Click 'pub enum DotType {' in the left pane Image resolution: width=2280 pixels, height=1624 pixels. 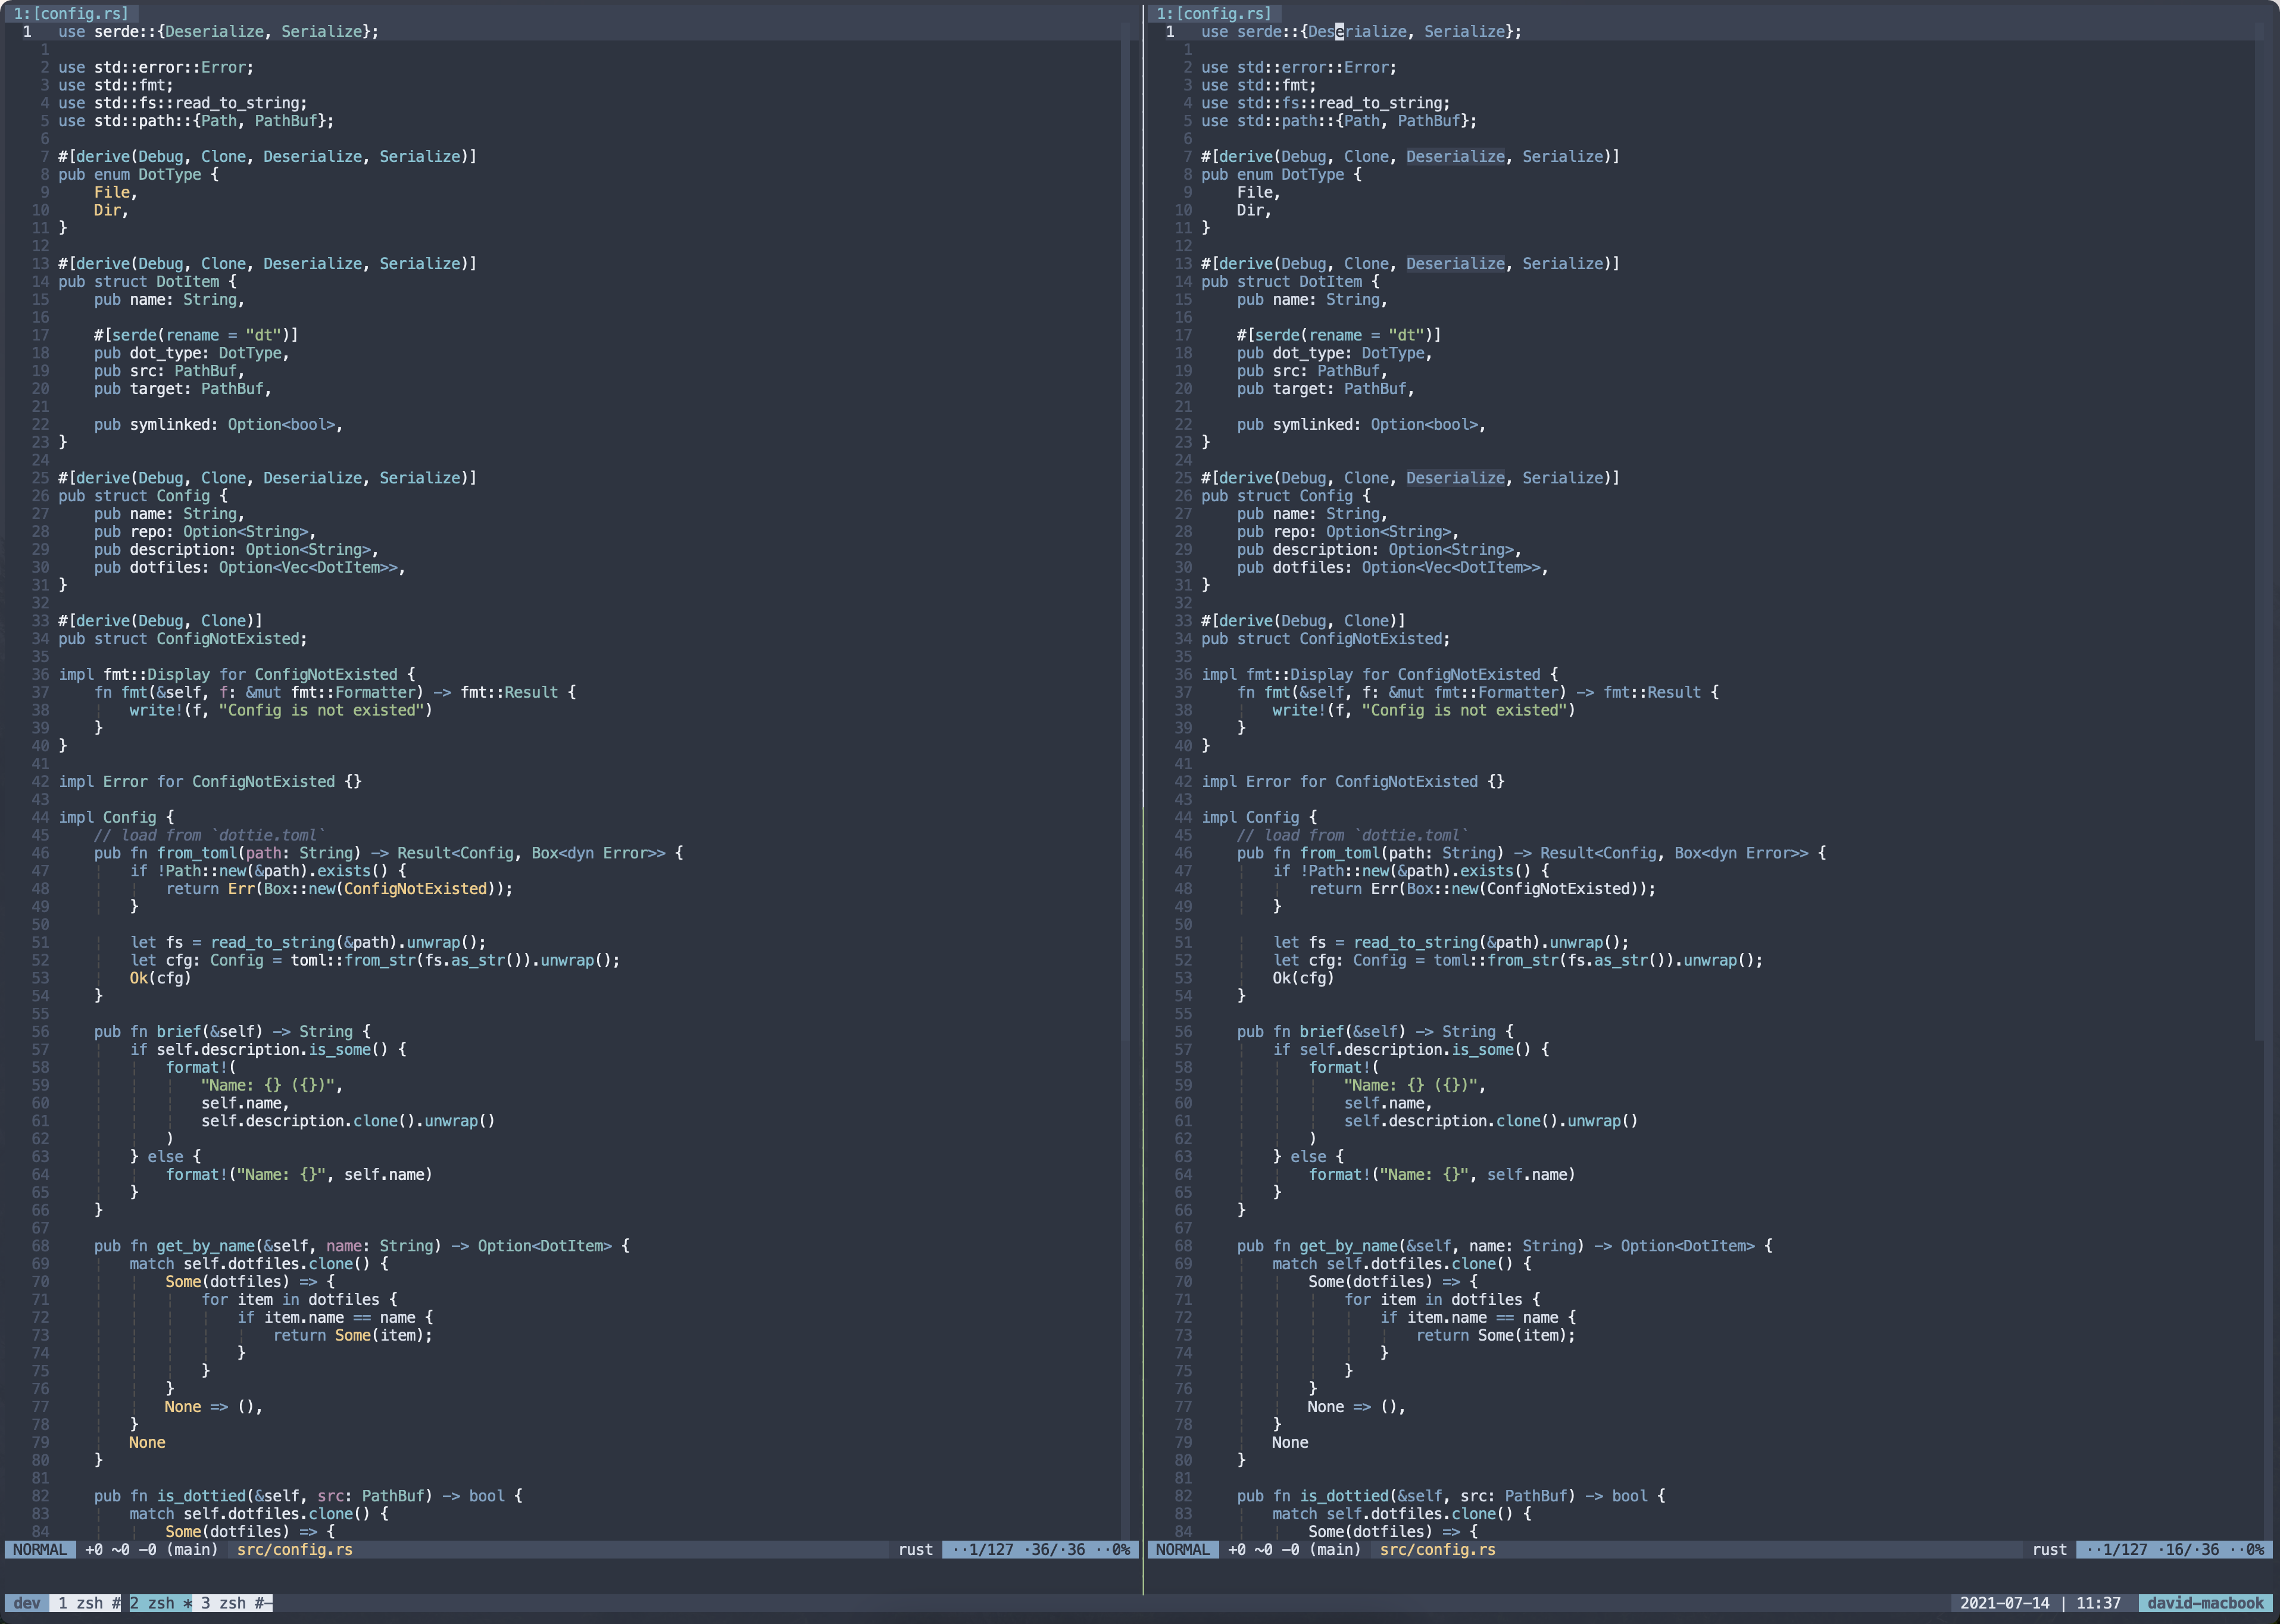(138, 174)
